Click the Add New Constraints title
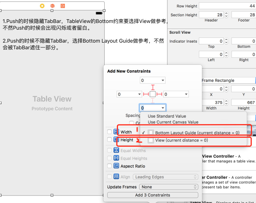This screenshot has height=203, width=256. coord(129,71)
